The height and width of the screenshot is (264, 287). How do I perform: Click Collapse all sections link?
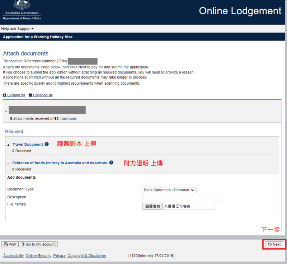[41, 95]
